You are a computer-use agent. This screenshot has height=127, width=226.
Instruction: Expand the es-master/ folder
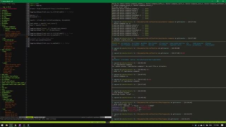(x=6, y=20)
